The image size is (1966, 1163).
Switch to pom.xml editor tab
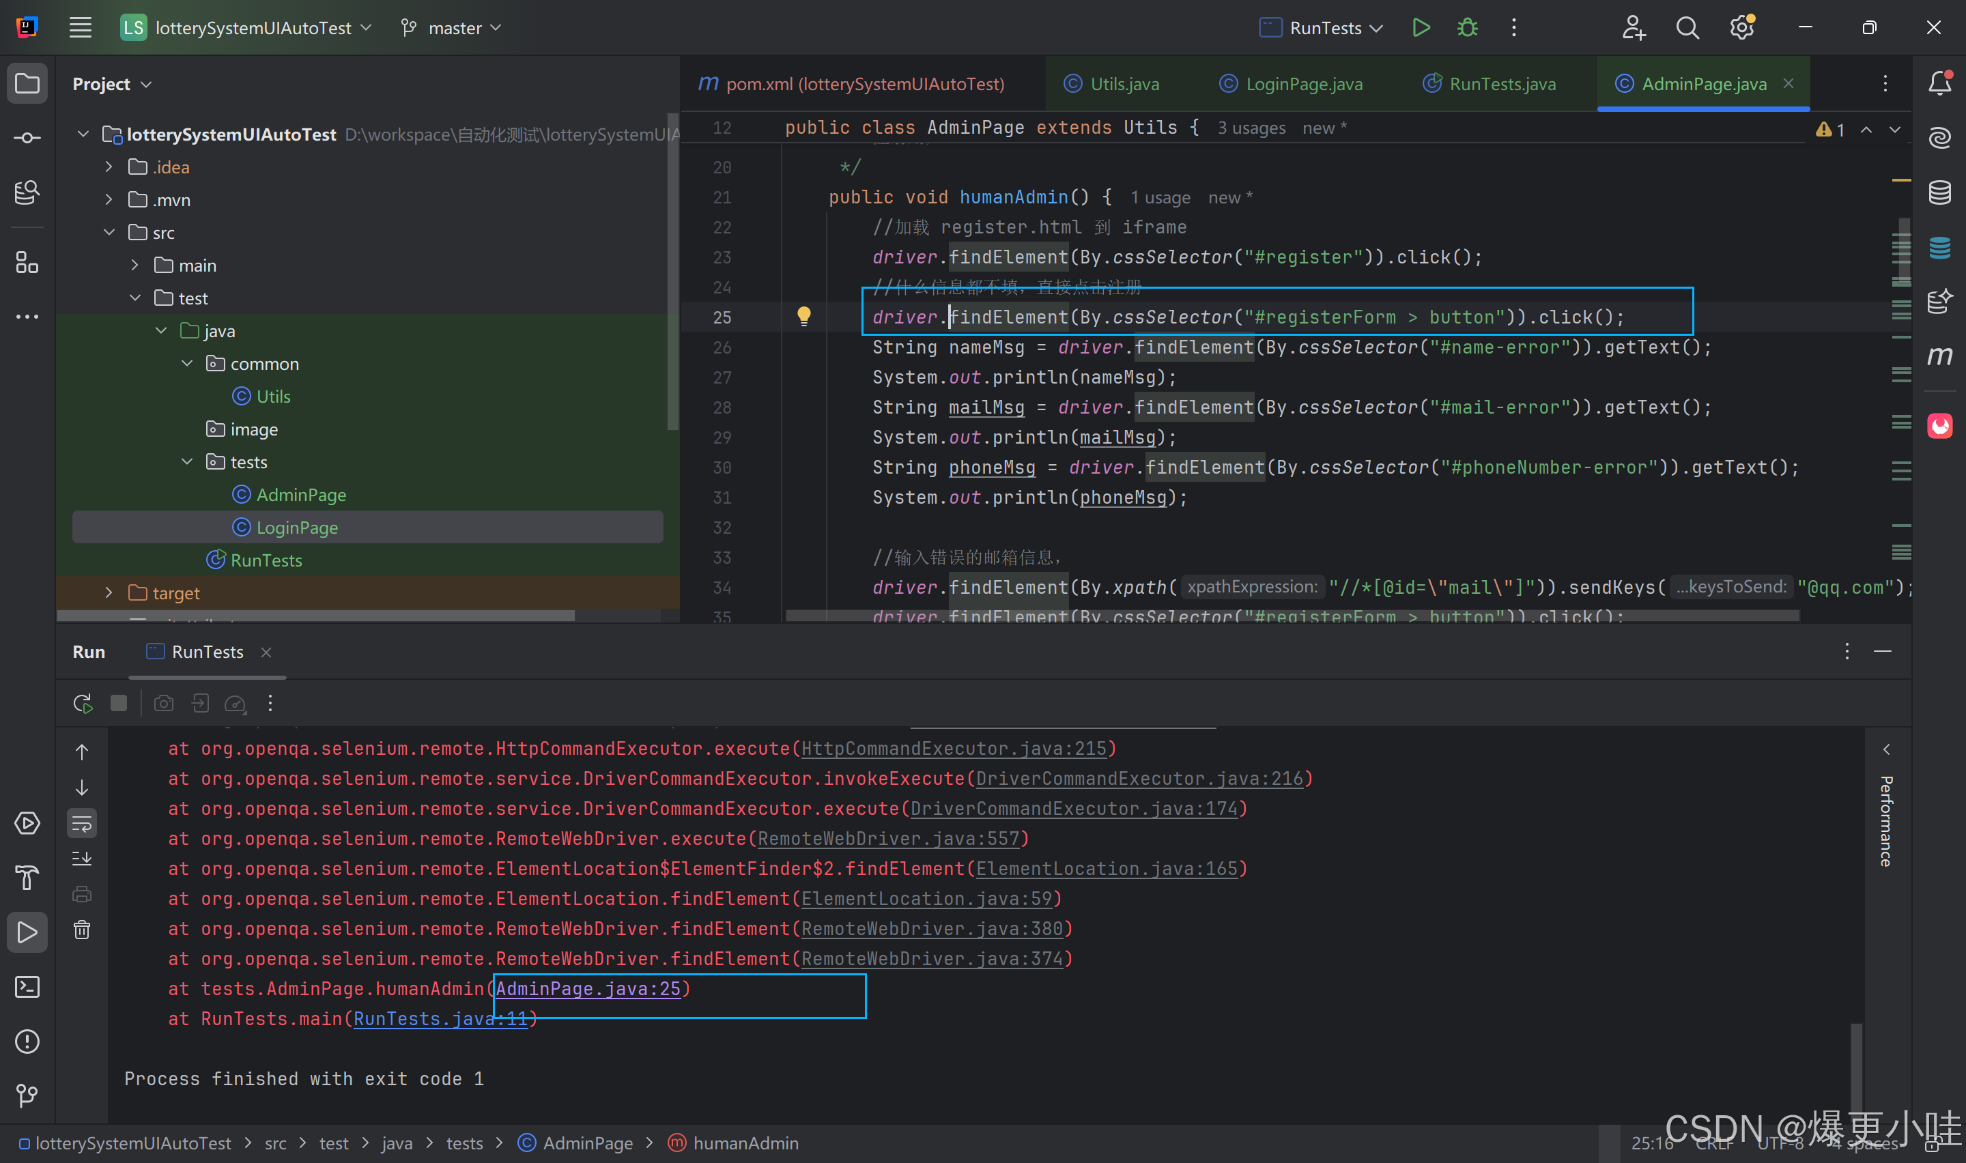864,84
